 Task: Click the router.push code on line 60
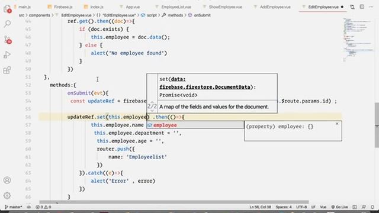pyautogui.click(x=116, y=149)
